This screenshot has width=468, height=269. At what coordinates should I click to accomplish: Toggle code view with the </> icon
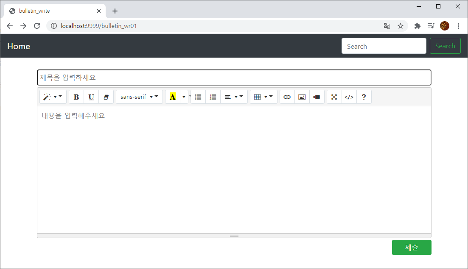tap(349, 97)
